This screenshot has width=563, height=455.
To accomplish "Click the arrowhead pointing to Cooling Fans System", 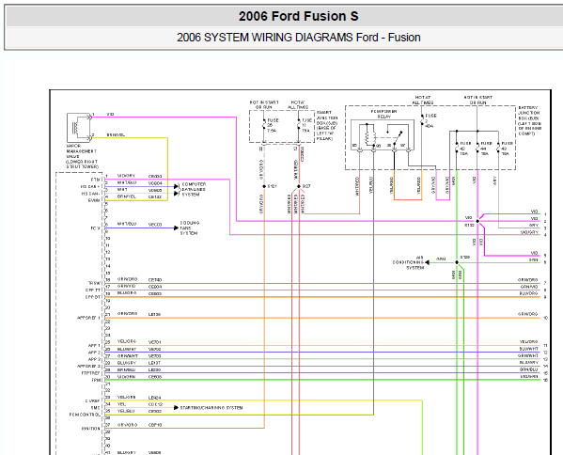I will pyautogui.click(x=176, y=228).
